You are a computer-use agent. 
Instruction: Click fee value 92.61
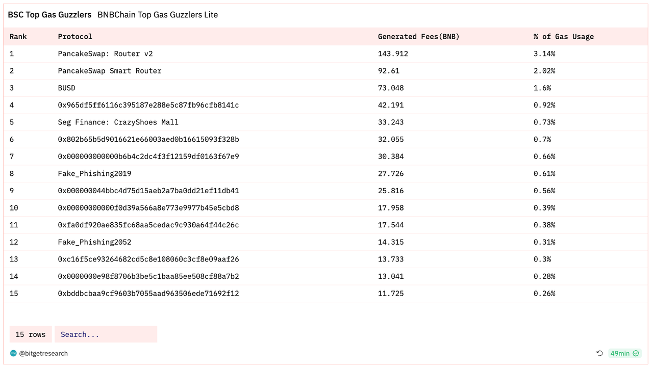tap(389, 71)
